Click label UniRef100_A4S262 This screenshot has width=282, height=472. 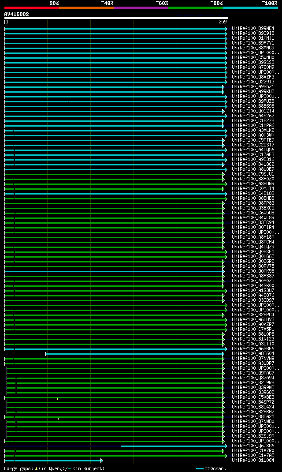tap(253, 116)
